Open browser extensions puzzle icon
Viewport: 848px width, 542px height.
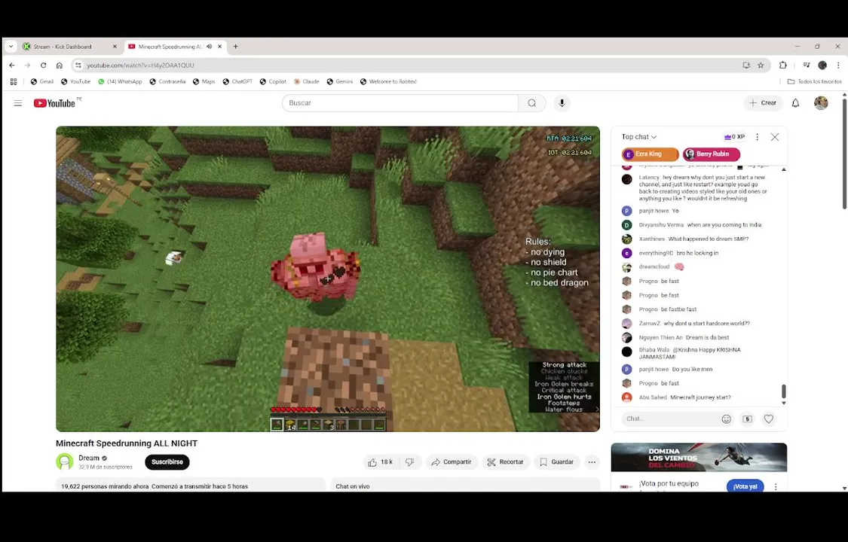pyautogui.click(x=782, y=65)
